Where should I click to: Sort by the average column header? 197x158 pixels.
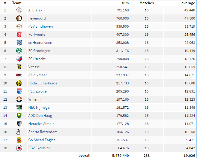point(188,3)
